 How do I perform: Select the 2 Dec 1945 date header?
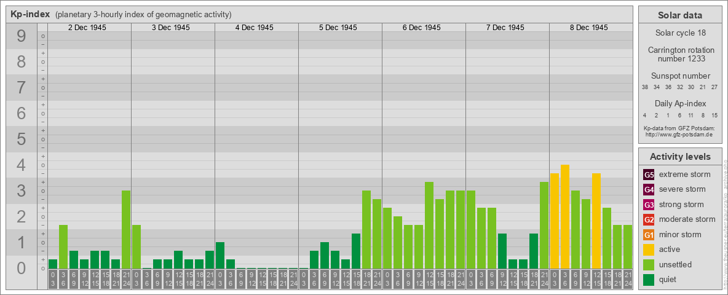click(87, 28)
